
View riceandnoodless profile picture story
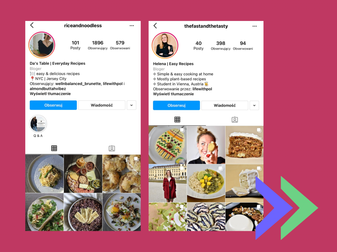tap(42, 45)
